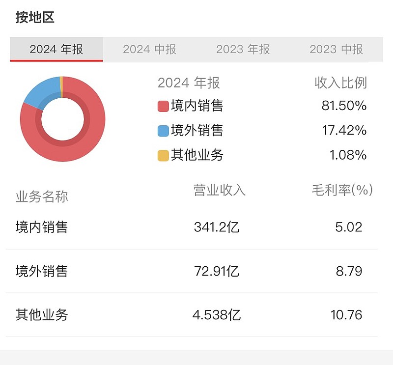The height and width of the screenshot is (365, 393).
Task: Click the 营业收入 column header
Action: pos(219,190)
